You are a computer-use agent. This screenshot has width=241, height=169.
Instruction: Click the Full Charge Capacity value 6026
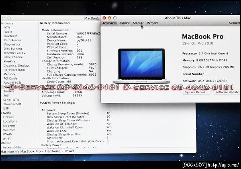(x=93, y=75)
